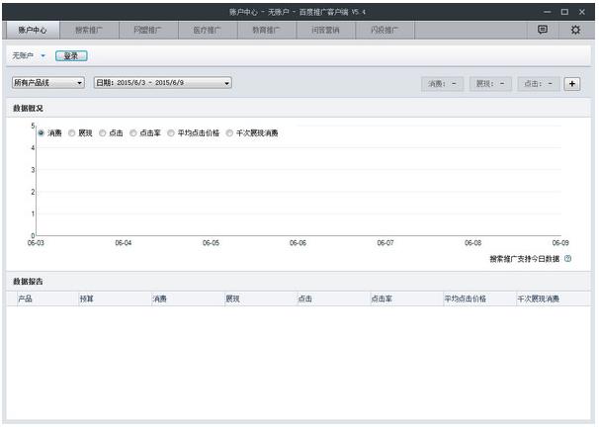Click the 无账户 account label
This screenshot has height=427, width=599.
pos(23,55)
